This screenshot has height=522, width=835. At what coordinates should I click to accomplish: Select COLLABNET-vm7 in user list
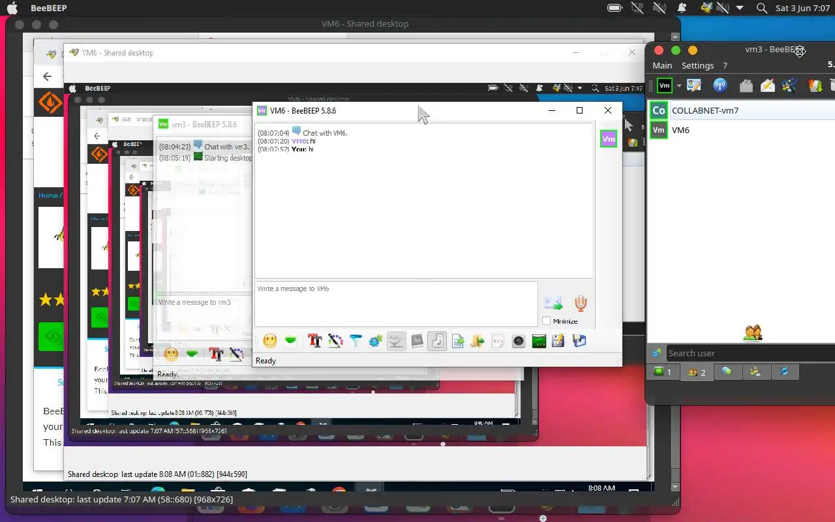[740, 110]
